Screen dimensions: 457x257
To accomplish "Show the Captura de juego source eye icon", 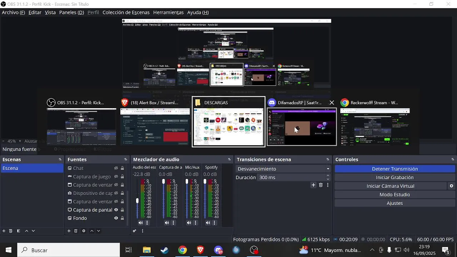I will click(116, 176).
